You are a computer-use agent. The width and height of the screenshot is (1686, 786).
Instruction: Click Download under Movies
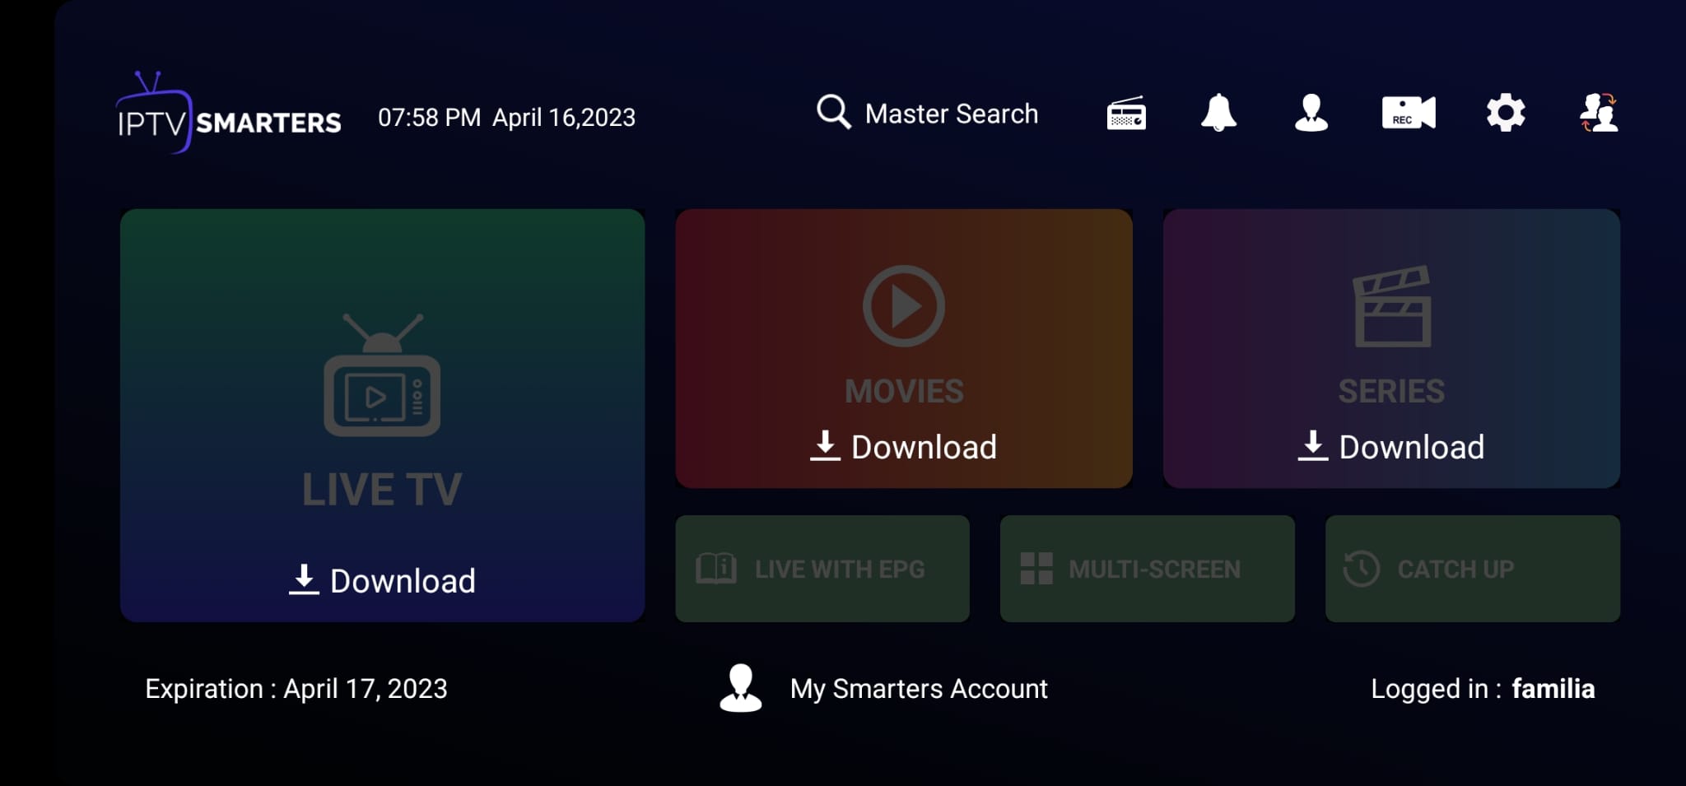click(904, 446)
